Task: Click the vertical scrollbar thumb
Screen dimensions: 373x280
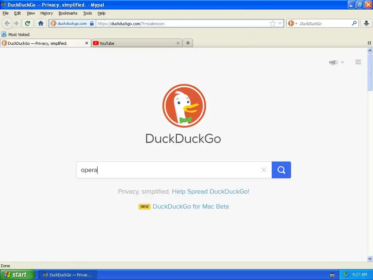Action: pos(370,72)
